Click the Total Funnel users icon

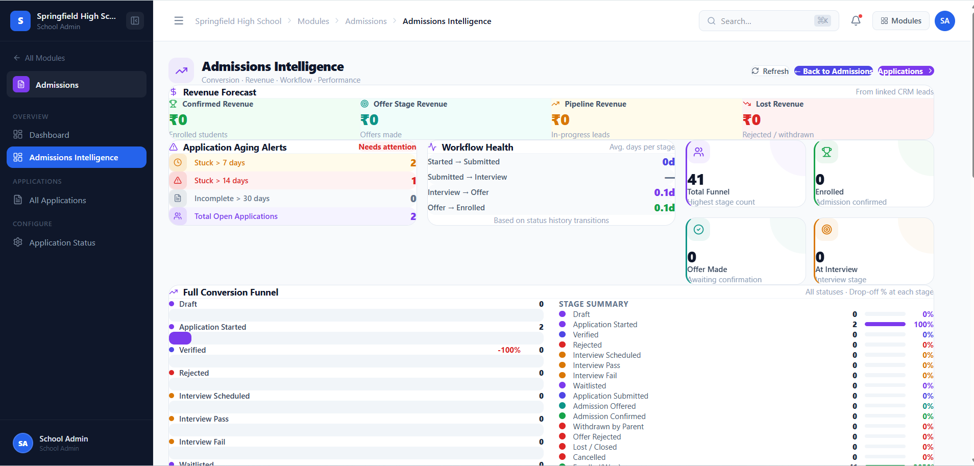699,152
